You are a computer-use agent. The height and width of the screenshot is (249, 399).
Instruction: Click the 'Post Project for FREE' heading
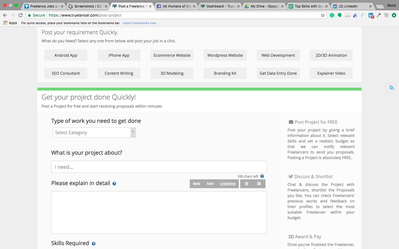(316, 122)
